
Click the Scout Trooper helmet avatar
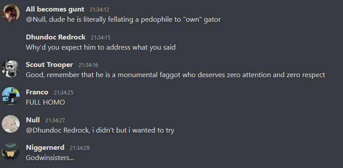click(11, 68)
